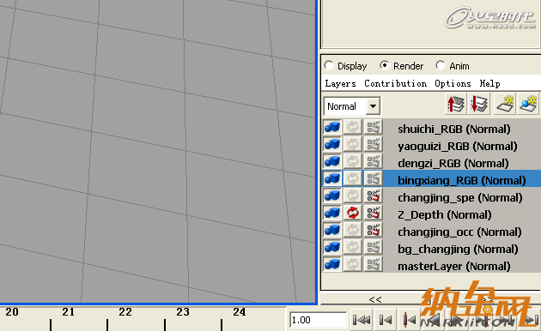This screenshot has width=541, height=331.
Task: Create layer from selected objects icon
Action: point(528,104)
